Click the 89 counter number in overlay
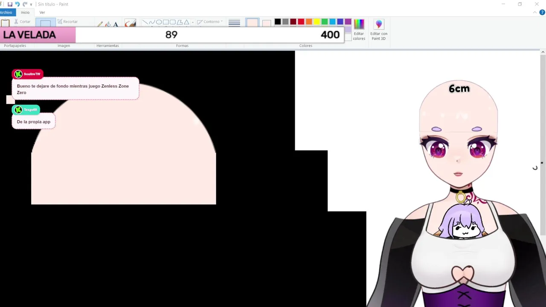 [x=171, y=35]
